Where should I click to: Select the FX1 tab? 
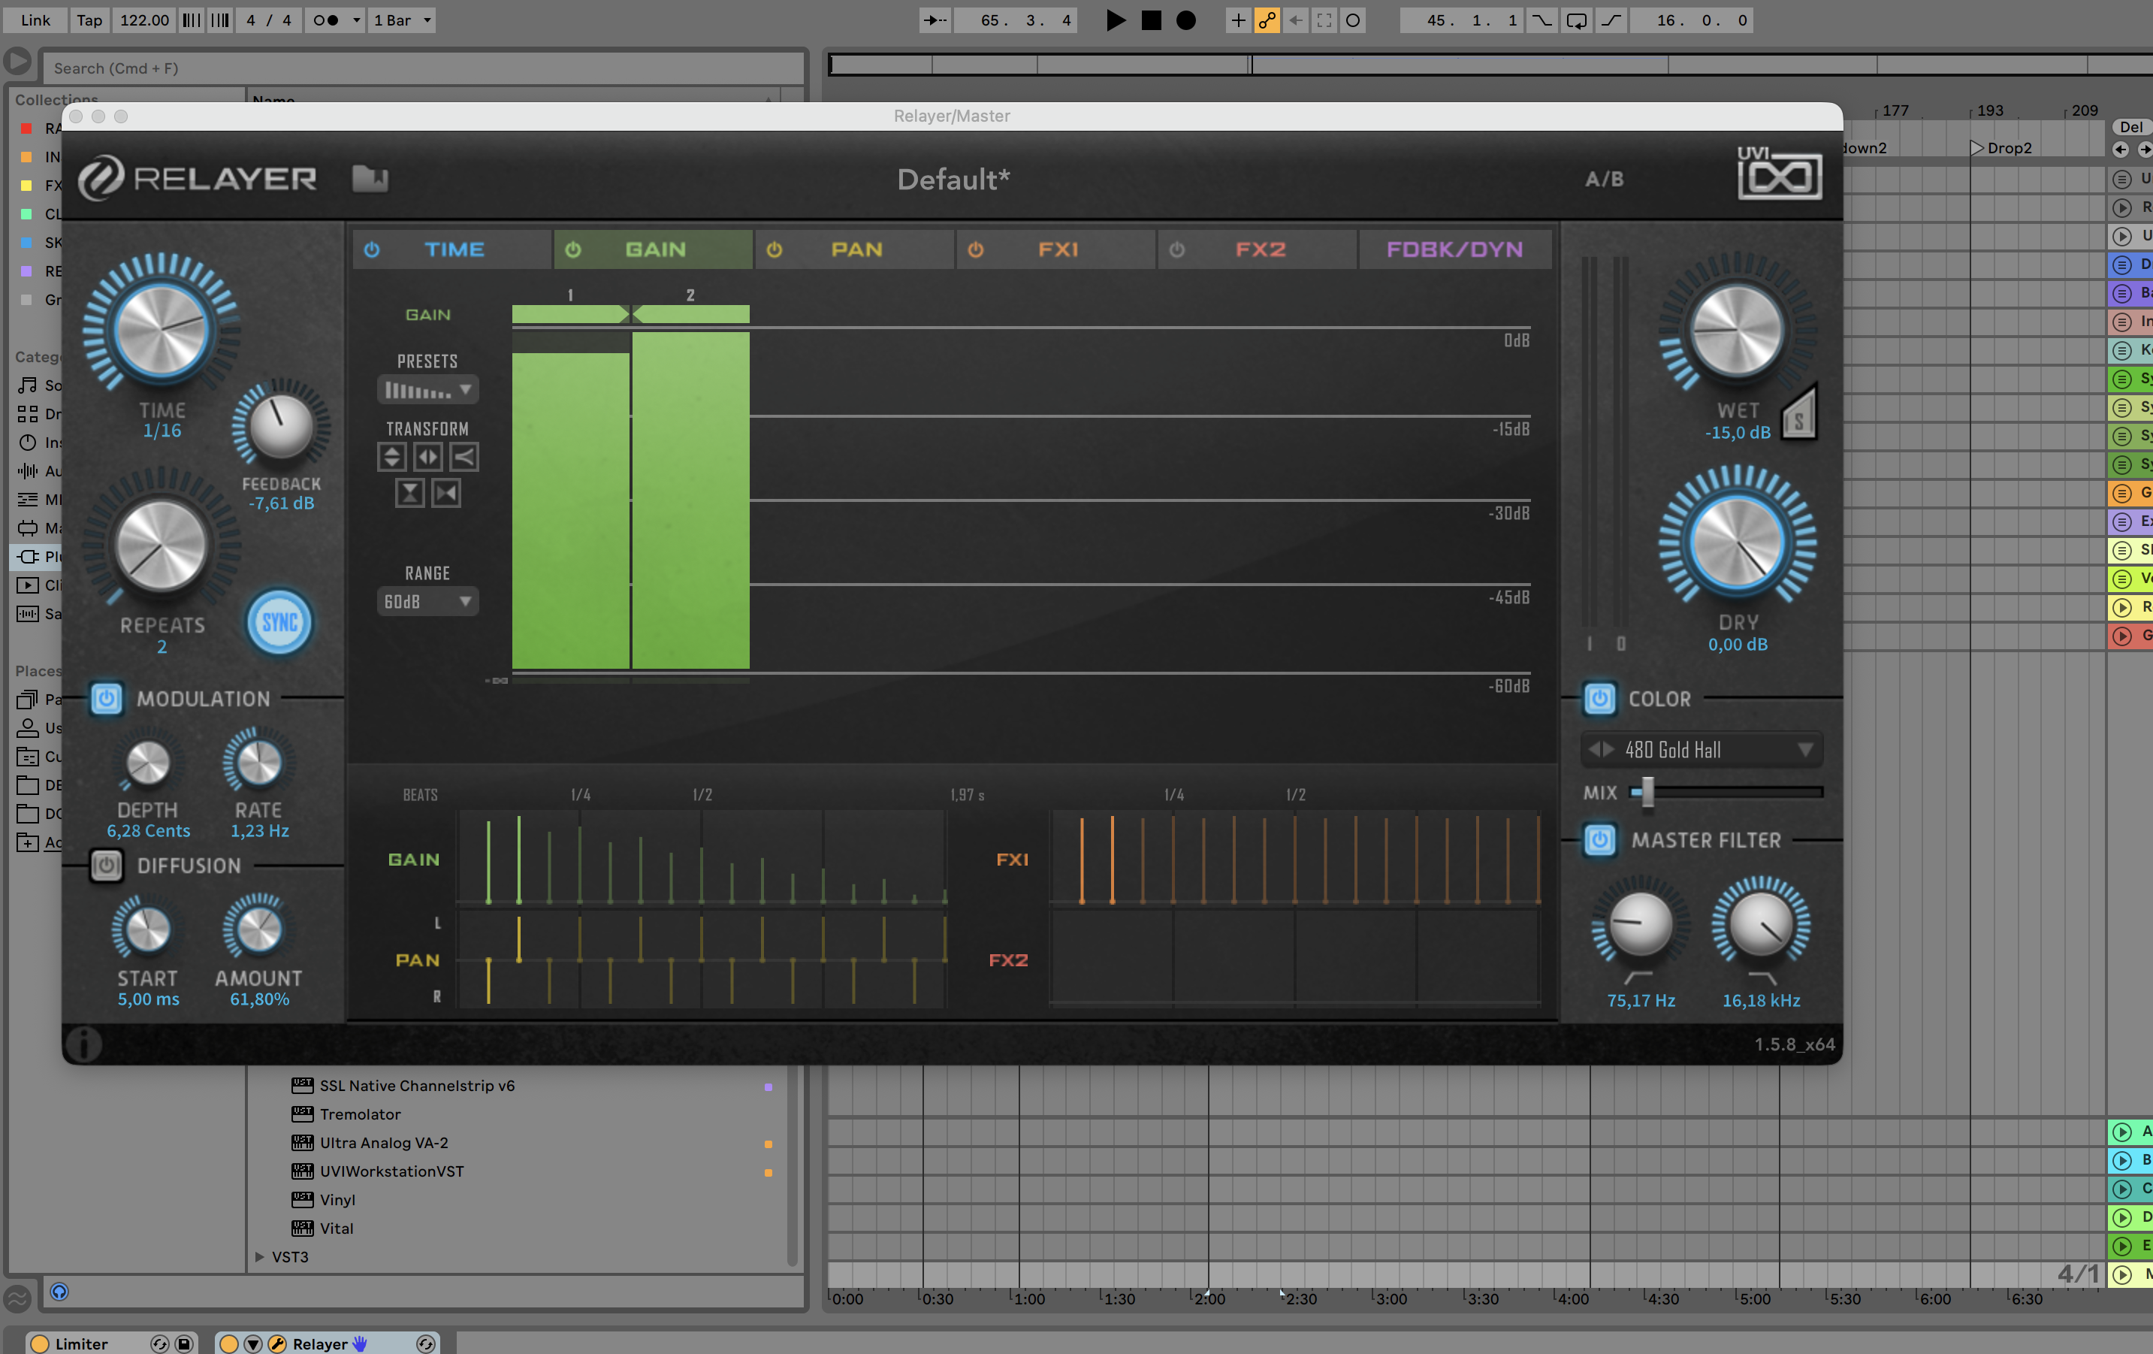click(1056, 249)
